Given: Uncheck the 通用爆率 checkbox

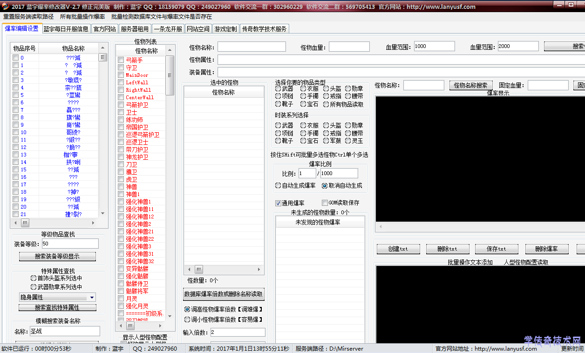Looking at the screenshot, I should click(278, 203).
